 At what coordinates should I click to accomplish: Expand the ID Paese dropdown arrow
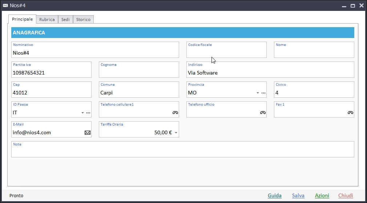click(82, 113)
